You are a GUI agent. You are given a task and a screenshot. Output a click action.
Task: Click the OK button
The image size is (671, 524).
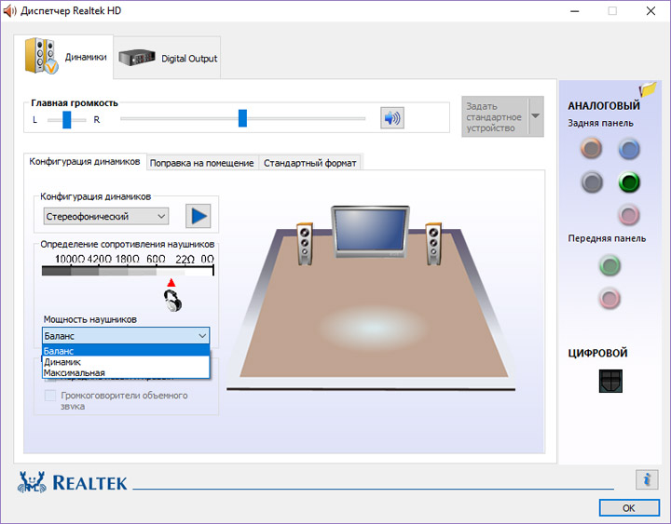point(629,508)
